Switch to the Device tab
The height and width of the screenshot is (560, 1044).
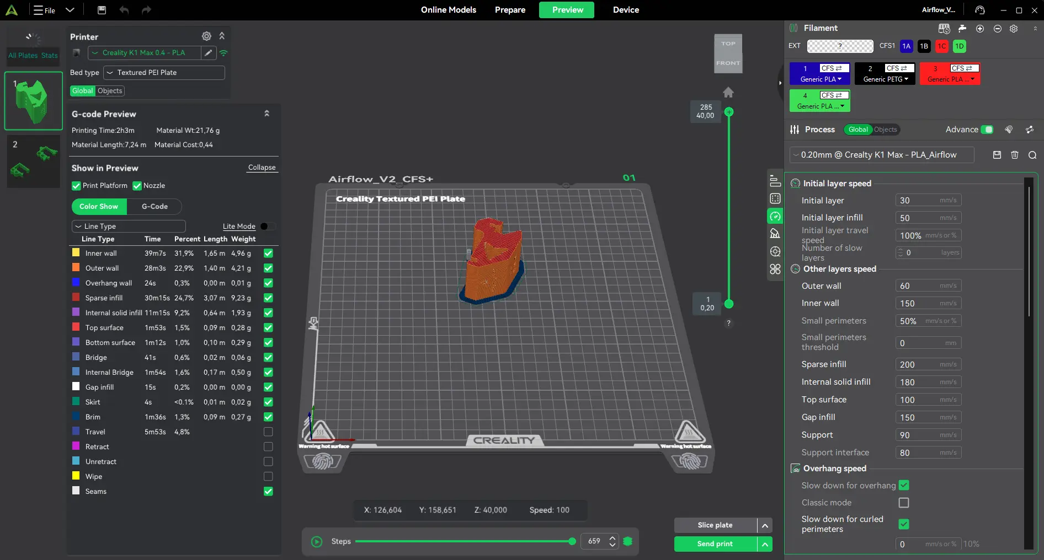pyautogui.click(x=626, y=10)
